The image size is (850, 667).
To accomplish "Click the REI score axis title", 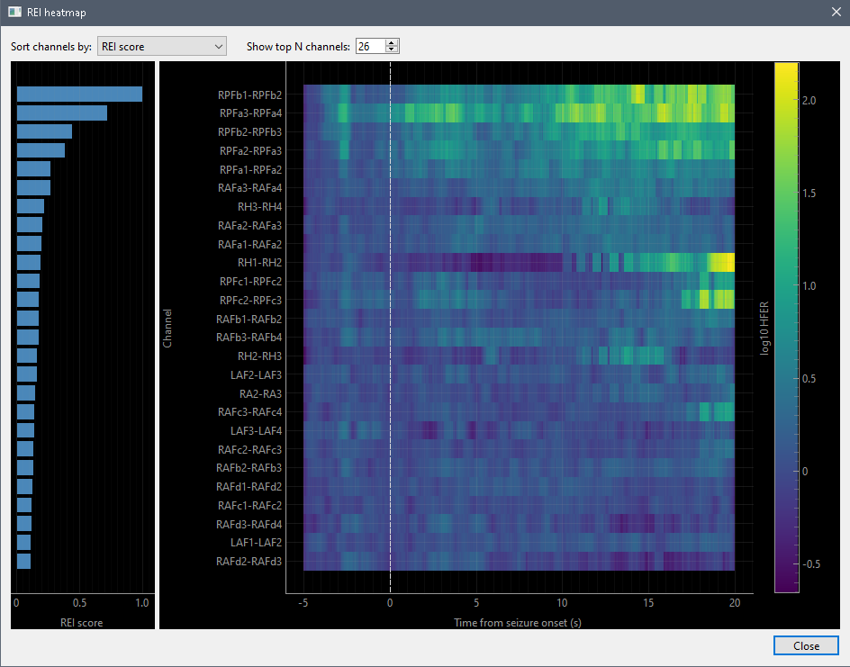I will click(x=81, y=623).
